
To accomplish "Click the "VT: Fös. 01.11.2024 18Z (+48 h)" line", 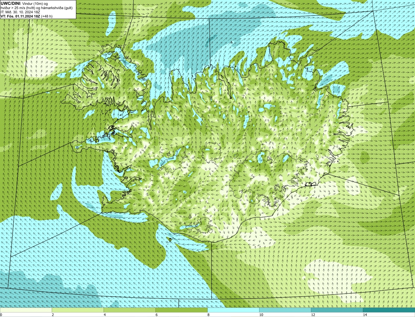I will [27, 16].
